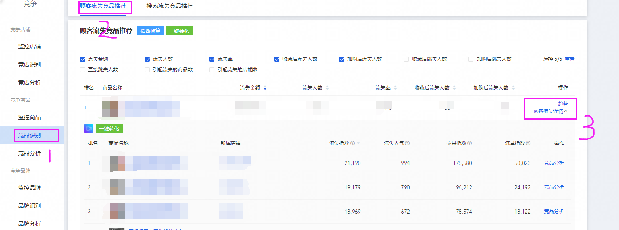This screenshot has height=230, width=619.
Task: Open 竞品分析 link in the 19,179 row
Action: click(x=554, y=187)
